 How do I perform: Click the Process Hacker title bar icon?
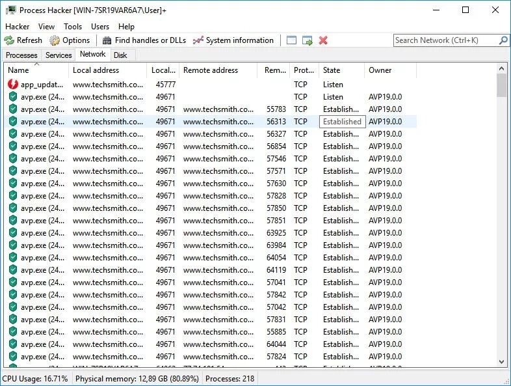(x=11, y=10)
